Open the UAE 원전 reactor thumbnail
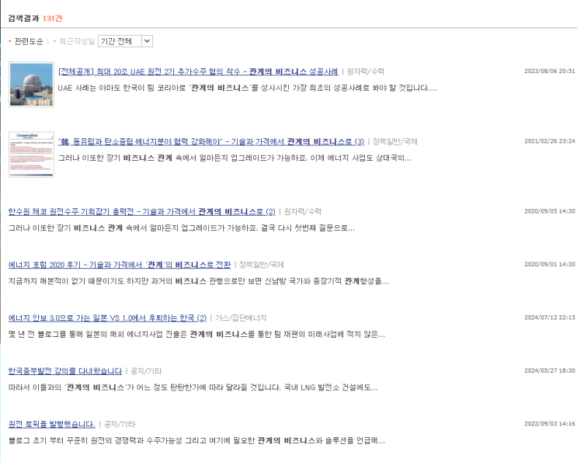The width and height of the screenshot is (577, 462). pos(31,85)
